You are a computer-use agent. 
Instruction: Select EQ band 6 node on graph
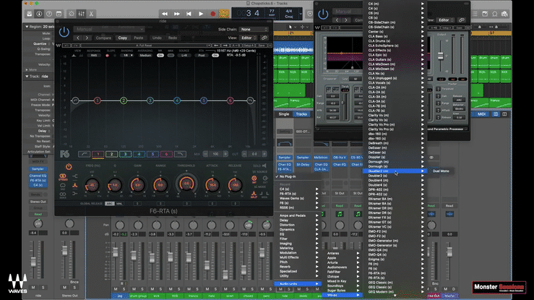pos(231,100)
